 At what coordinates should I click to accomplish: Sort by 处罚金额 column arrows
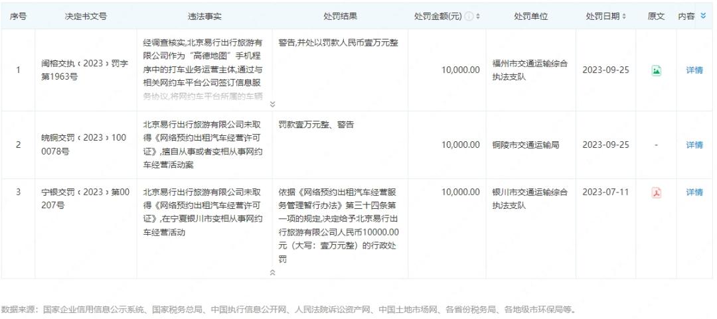[x=478, y=17]
